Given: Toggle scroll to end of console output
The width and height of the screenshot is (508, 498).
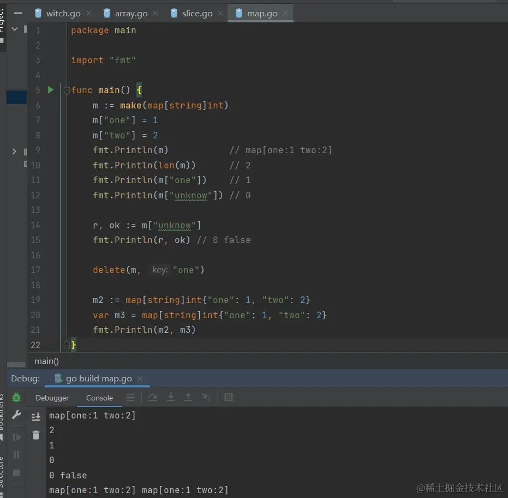Looking at the screenshot, I should (x=36, y=417).
